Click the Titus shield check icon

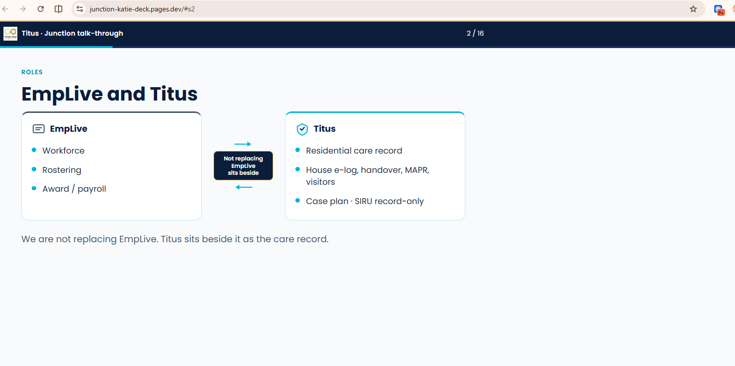click(302, 129)
